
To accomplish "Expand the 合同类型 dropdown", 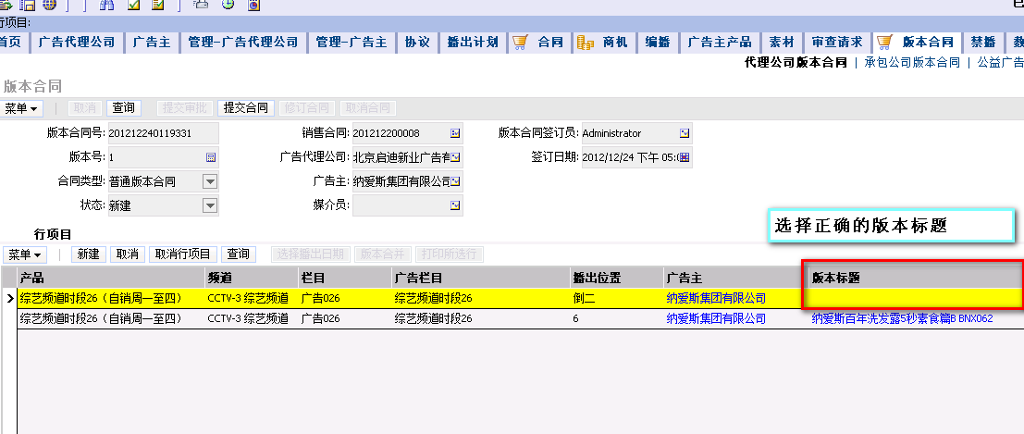I will (210, 181).
